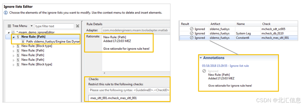Click the '<GuidelineID>.<CheckID>' syntax input field

[x=129, y=90]
